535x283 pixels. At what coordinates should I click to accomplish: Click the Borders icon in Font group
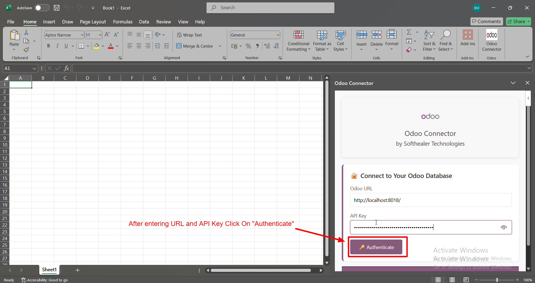(x=81, y=46)
